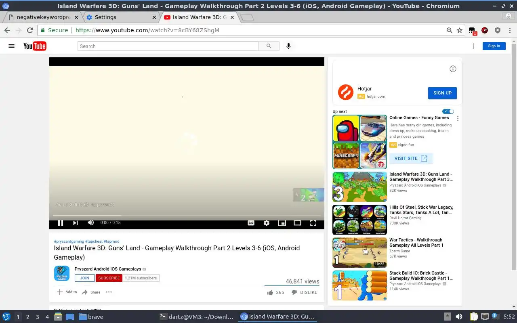Open the brave folder taskbar item
Image resolution: width=517 pixels, height=323 pixels.
(x=91, y=317)
